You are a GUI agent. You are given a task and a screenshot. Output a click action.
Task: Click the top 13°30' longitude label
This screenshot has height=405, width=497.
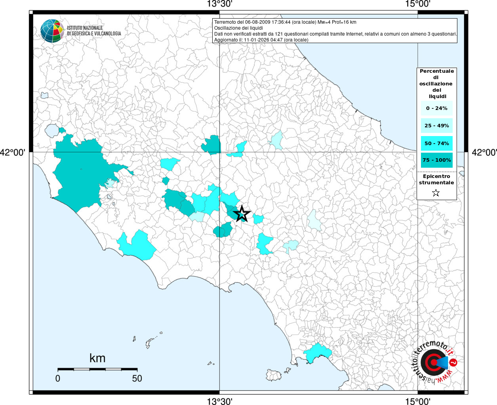point(219,4)
